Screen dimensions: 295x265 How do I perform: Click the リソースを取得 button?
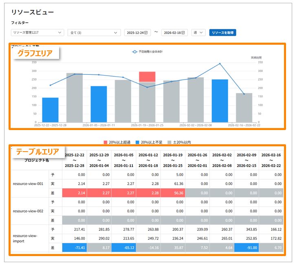(222, 33)
